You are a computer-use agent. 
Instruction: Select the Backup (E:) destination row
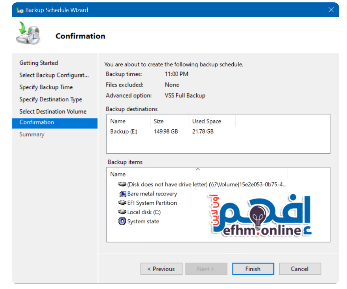[124, 131]
